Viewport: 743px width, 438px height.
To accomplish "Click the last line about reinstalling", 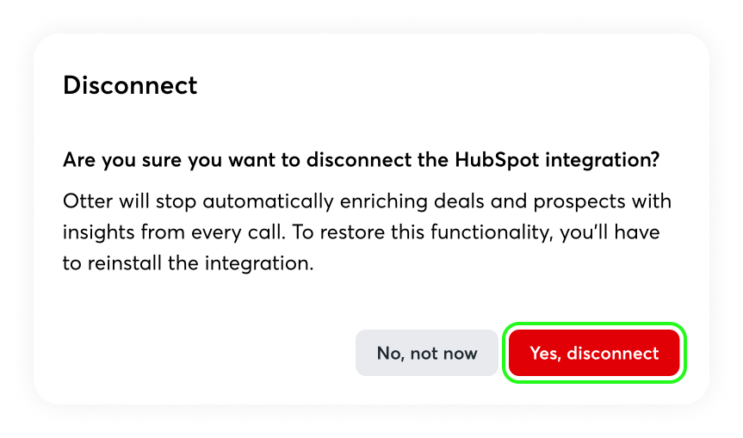I will [x=188, y=263].
